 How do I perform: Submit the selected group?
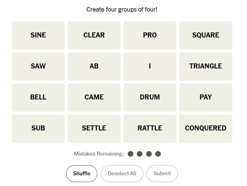point(162,174)
